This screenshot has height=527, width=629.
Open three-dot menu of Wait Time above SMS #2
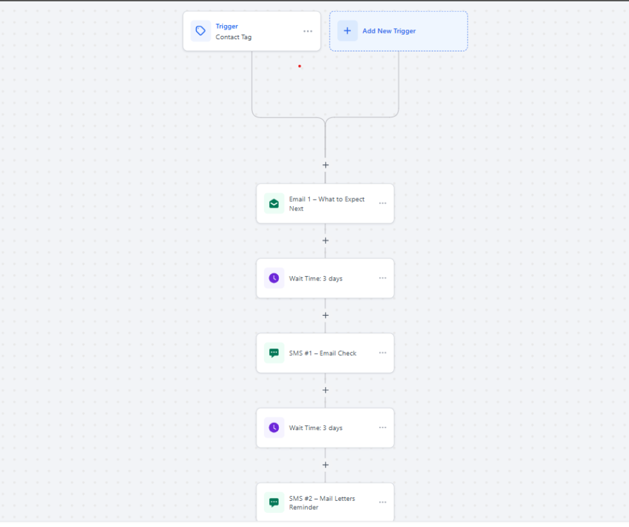pyautogui.click(x=383, y=428)
